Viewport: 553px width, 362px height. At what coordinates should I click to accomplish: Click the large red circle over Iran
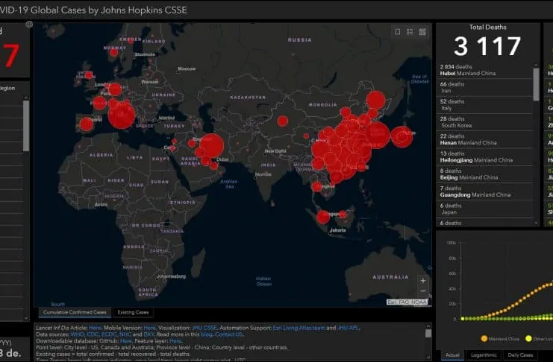(x=212, y=145)
